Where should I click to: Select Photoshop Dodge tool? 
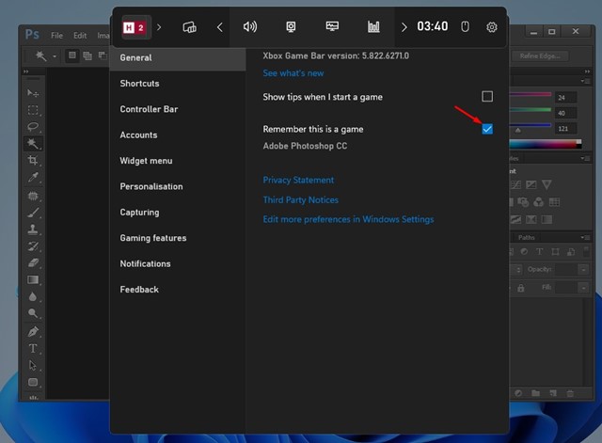click(33, 313)
